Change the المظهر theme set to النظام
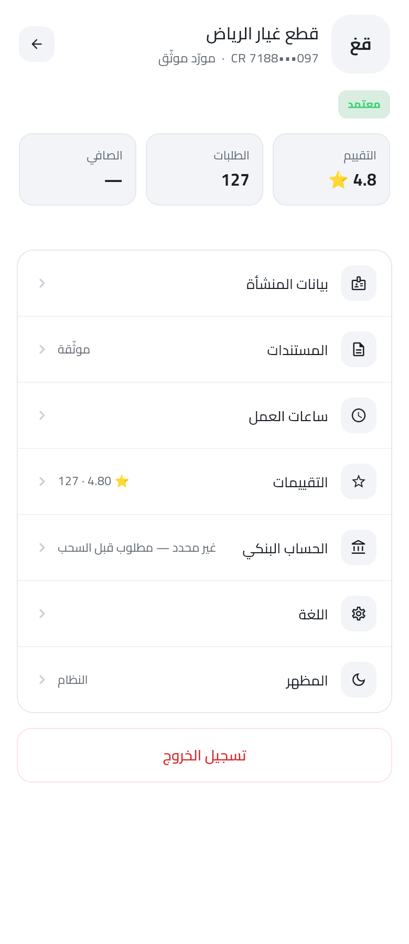 click(x=204, y=680)
